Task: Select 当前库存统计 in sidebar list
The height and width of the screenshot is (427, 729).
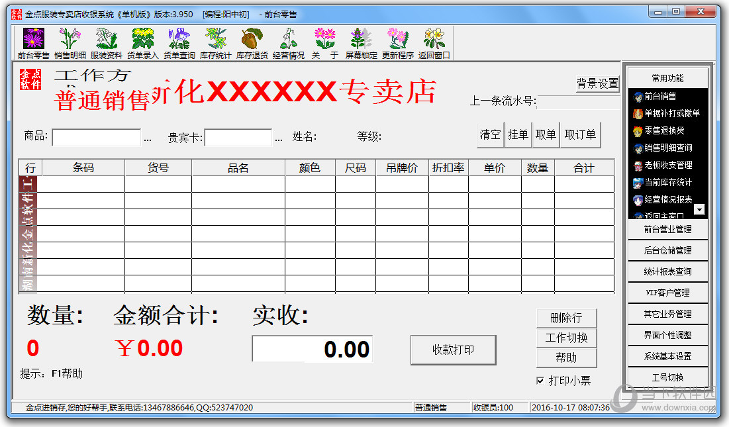Action: click(x=663, y=182)
